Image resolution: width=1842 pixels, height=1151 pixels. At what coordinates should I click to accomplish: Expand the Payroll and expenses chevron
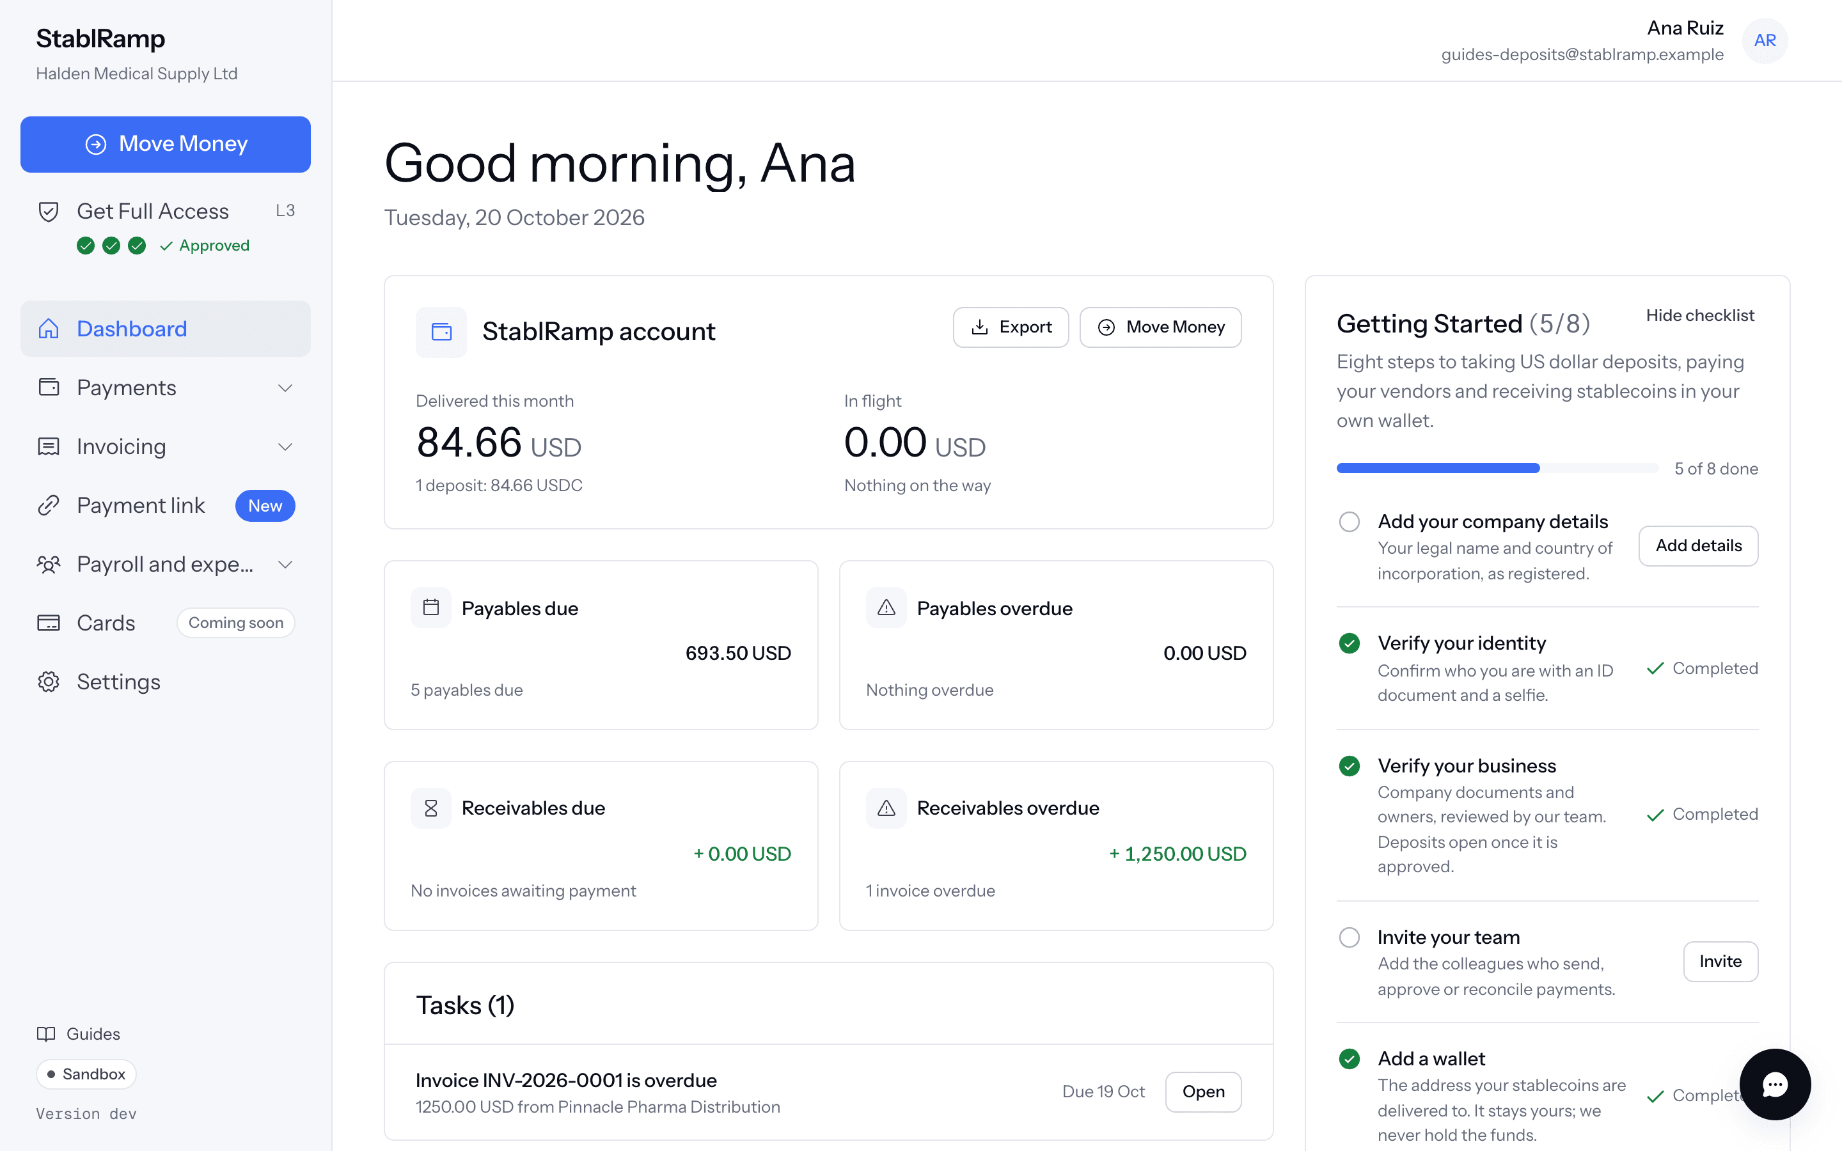[285, 565]
